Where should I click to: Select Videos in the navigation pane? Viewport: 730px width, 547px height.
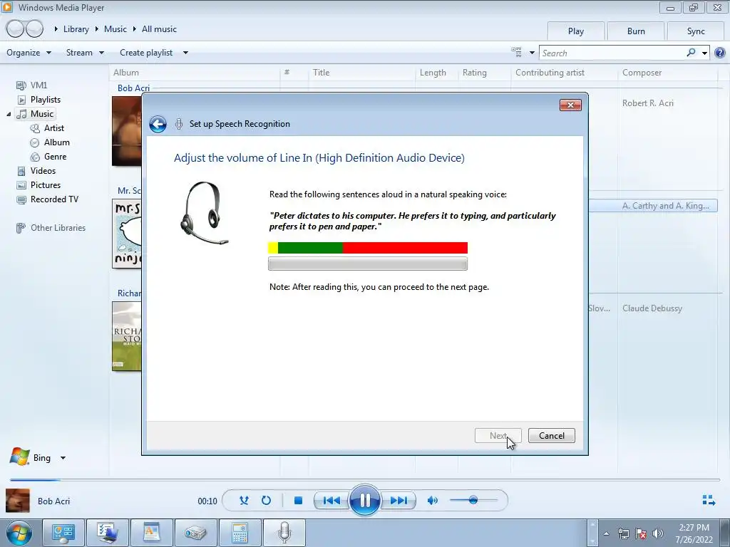pos(43,171)
